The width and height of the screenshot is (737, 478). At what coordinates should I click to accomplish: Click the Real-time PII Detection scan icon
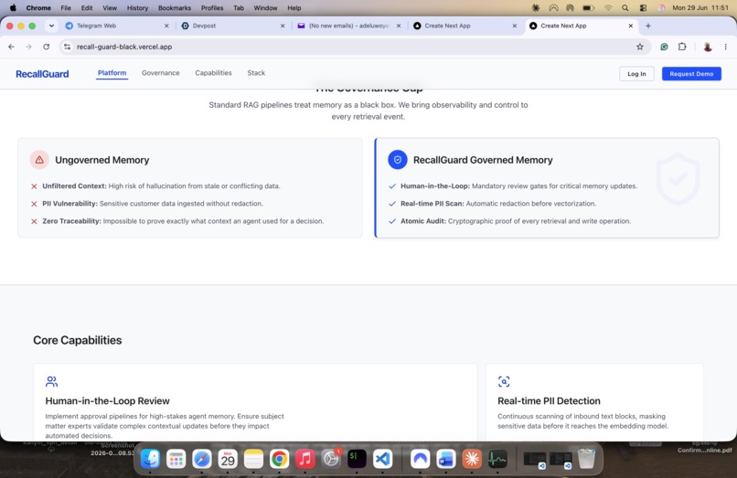click(504, 381)
